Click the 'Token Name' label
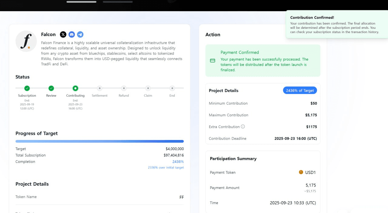The height and width of the screenshot is (213, 388). click(x=26, y=197)
